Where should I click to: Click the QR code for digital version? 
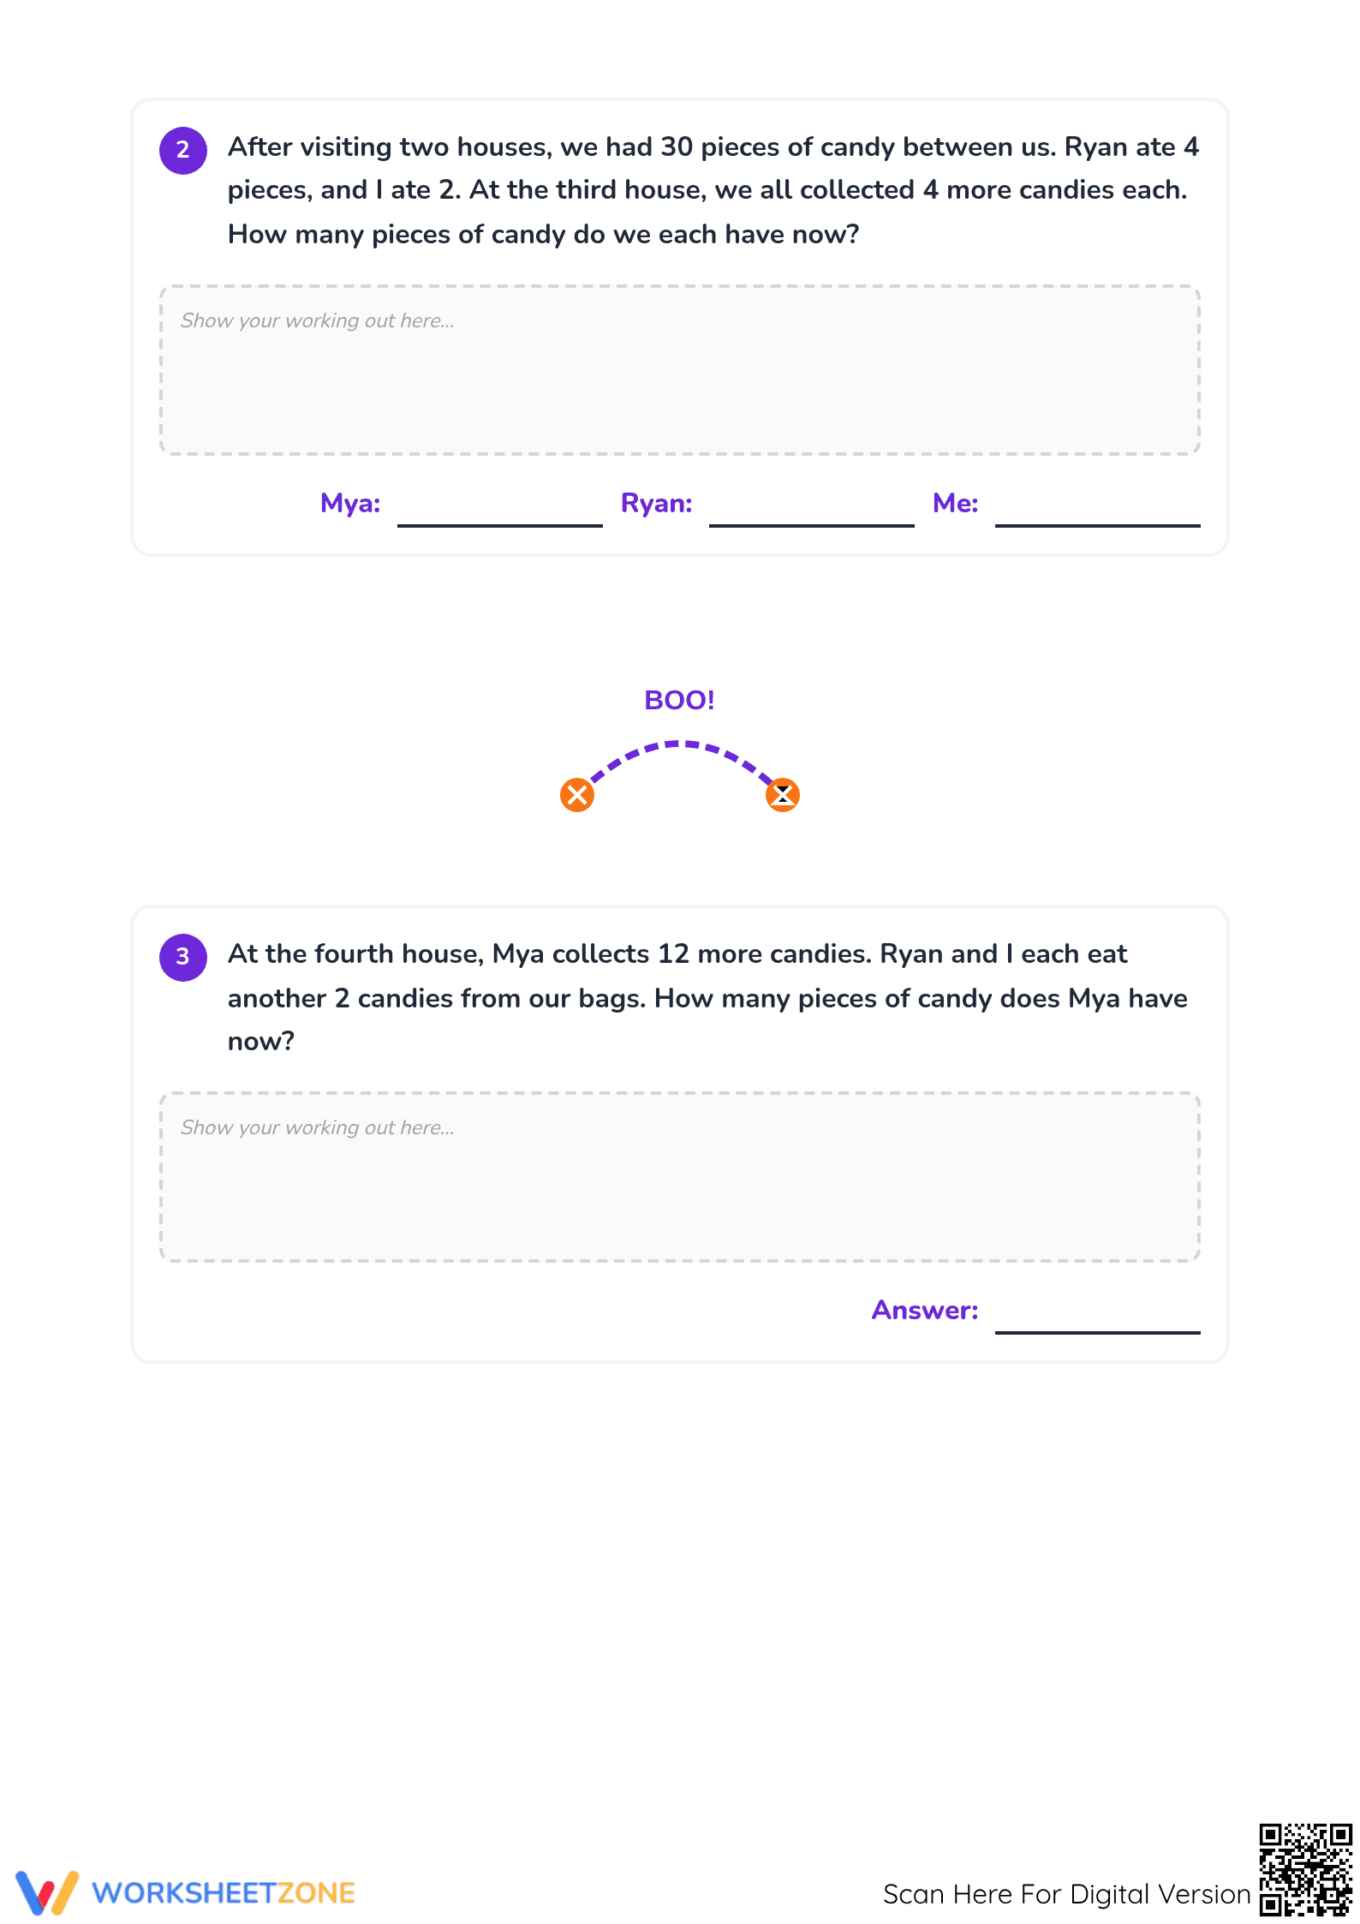click(x=1305, y=1870)
